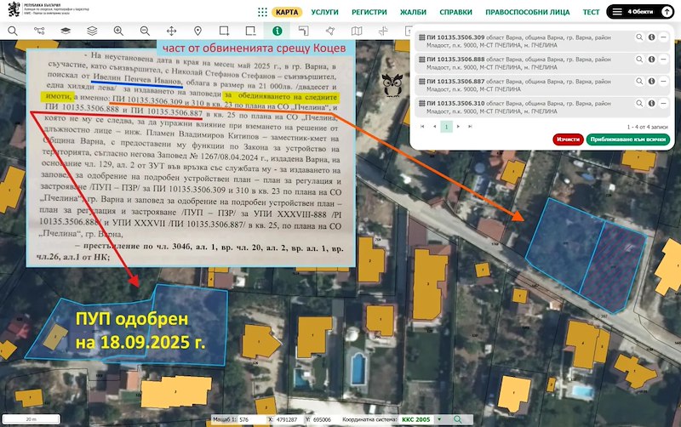Show info for parcel 10135.3506.888
This screenshot has height=427, width=681.
(x=651, y=60)
